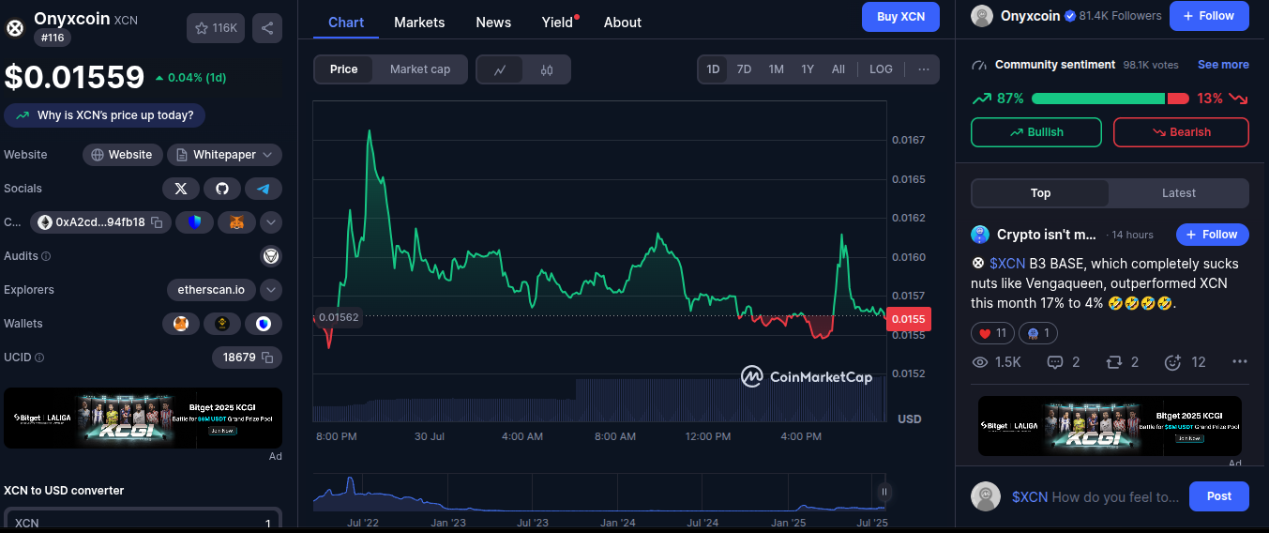Screen dimensions: 1269x533
Task: Open the etherscan.io explorer link
Action: tap(211, 290)
